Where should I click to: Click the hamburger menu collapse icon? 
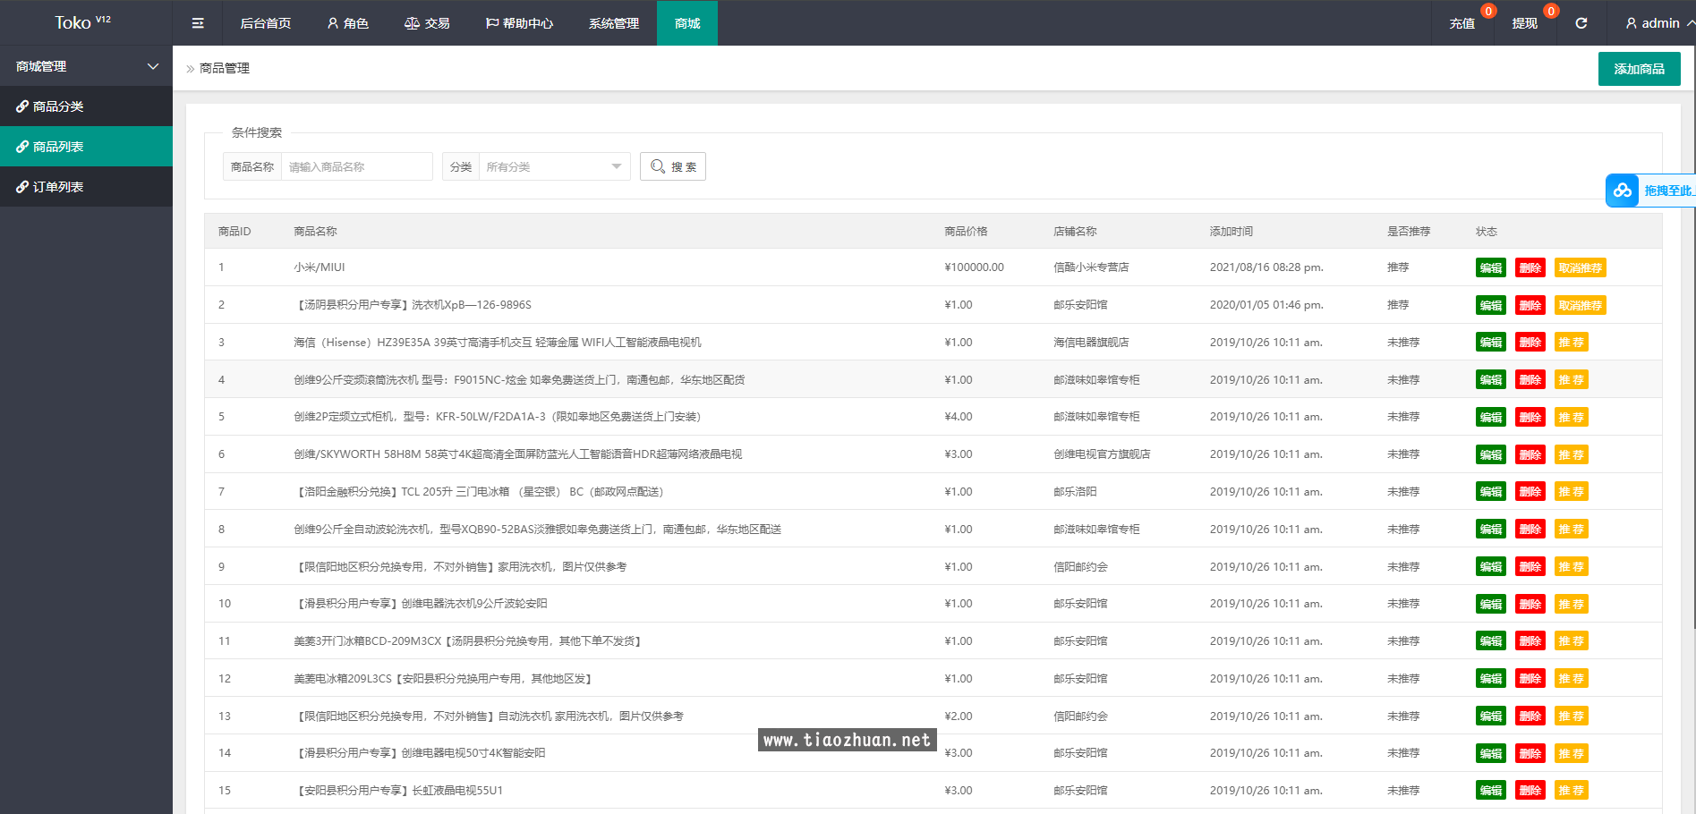198,23
